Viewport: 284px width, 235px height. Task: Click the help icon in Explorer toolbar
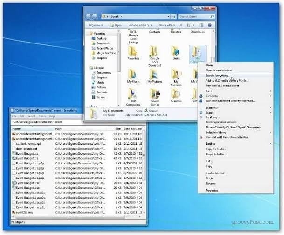coord(209,25)
